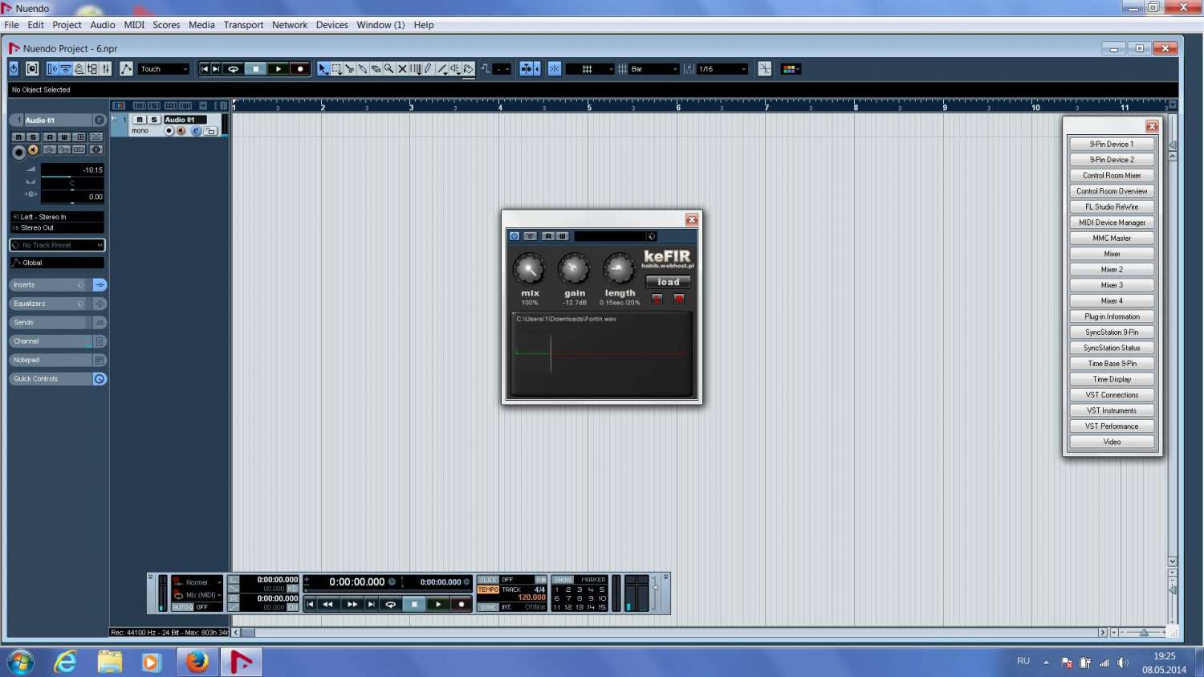This screenshot has width=1204, height=677.
Task: Click load button in keFIR plugin
Action: (x=668, y=282)
